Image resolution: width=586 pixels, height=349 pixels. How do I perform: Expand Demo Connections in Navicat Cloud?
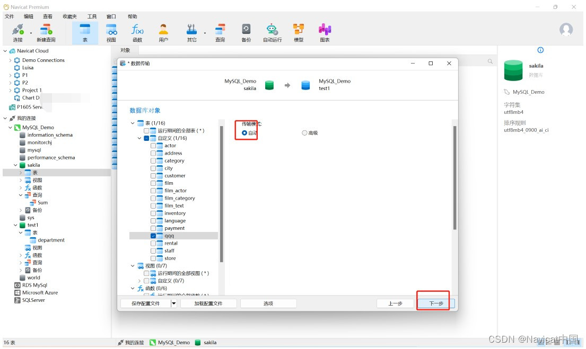click(x=10, y=60)
